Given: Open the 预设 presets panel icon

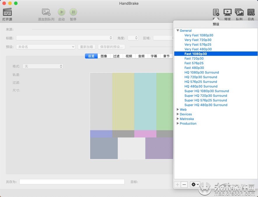Looking at the screenshot, I should pos(216,12).
